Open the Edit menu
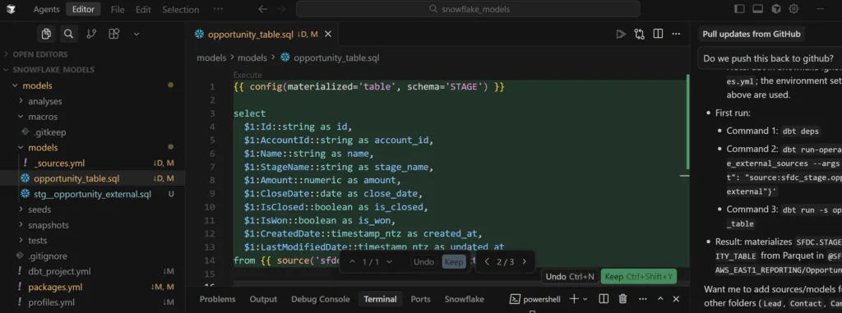 (143, 10)
